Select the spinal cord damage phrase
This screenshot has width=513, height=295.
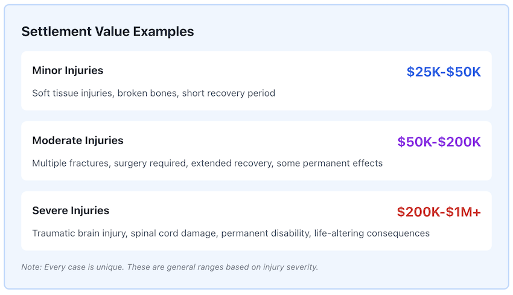[x=173, y=233]
